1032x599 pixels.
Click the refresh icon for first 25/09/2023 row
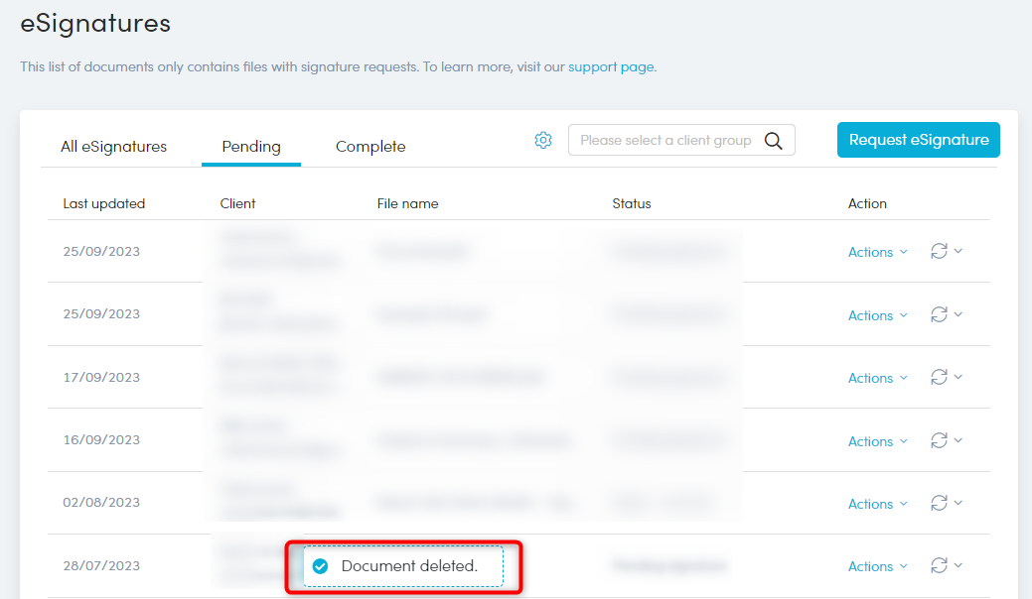tap(939, 251)
